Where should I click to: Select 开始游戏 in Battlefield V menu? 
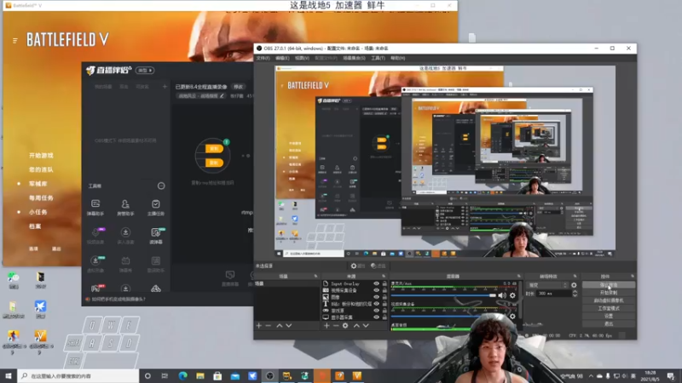(x=41, y=156)
